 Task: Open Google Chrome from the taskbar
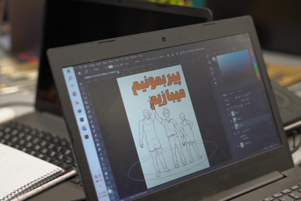pos(74,94)
